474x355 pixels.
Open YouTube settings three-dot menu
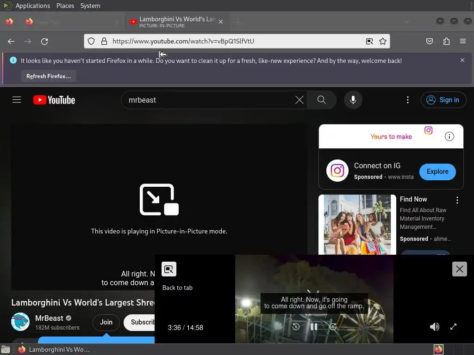click(407, 100)
